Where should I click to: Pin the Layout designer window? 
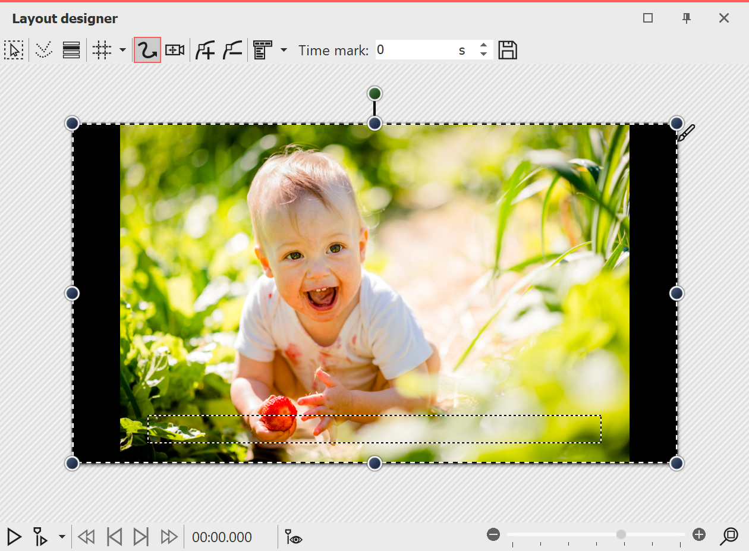tap(687, 18)
